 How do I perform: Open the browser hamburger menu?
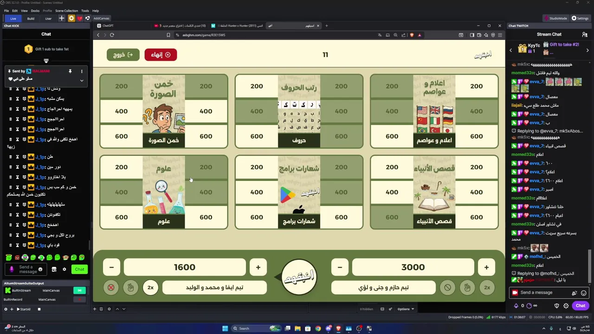click(500, 35)
